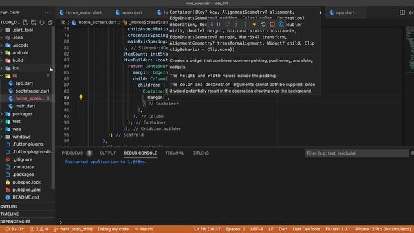414x233 pixels.
Task: Click new folder icon in explorer
Action: (34, 23)
